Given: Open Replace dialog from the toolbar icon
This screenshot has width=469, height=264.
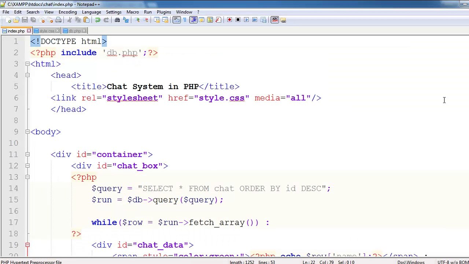Looking at the screenshot, I should click(126, 20).
